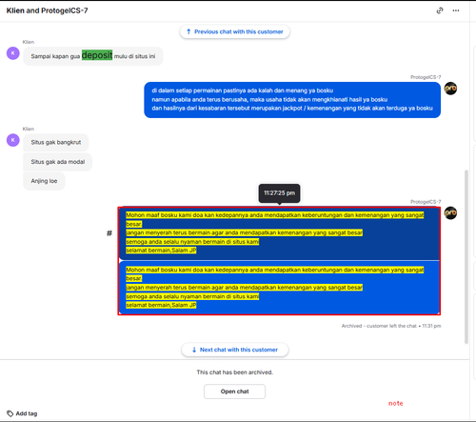This screenshot has height=422, width=476.
Task: Click the Add tag icon
Action: tap(10, 413)
